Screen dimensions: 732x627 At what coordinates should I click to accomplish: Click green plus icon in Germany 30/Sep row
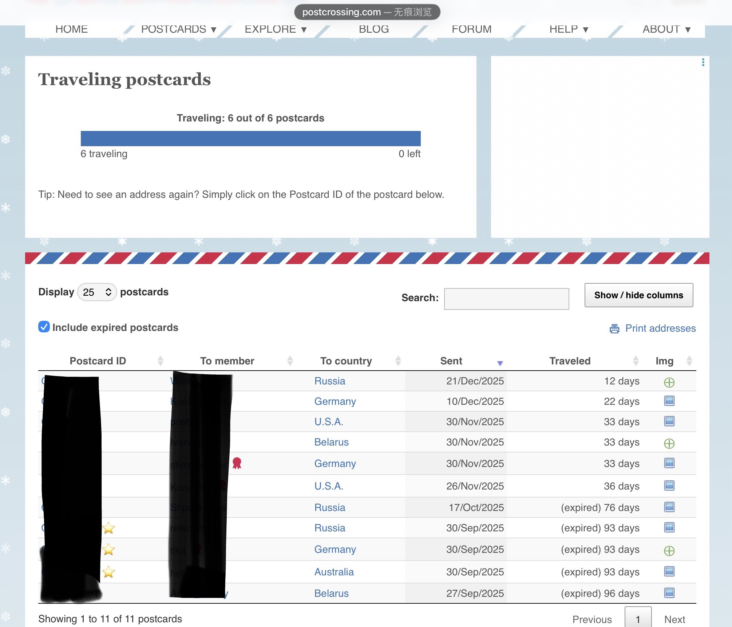669,551
